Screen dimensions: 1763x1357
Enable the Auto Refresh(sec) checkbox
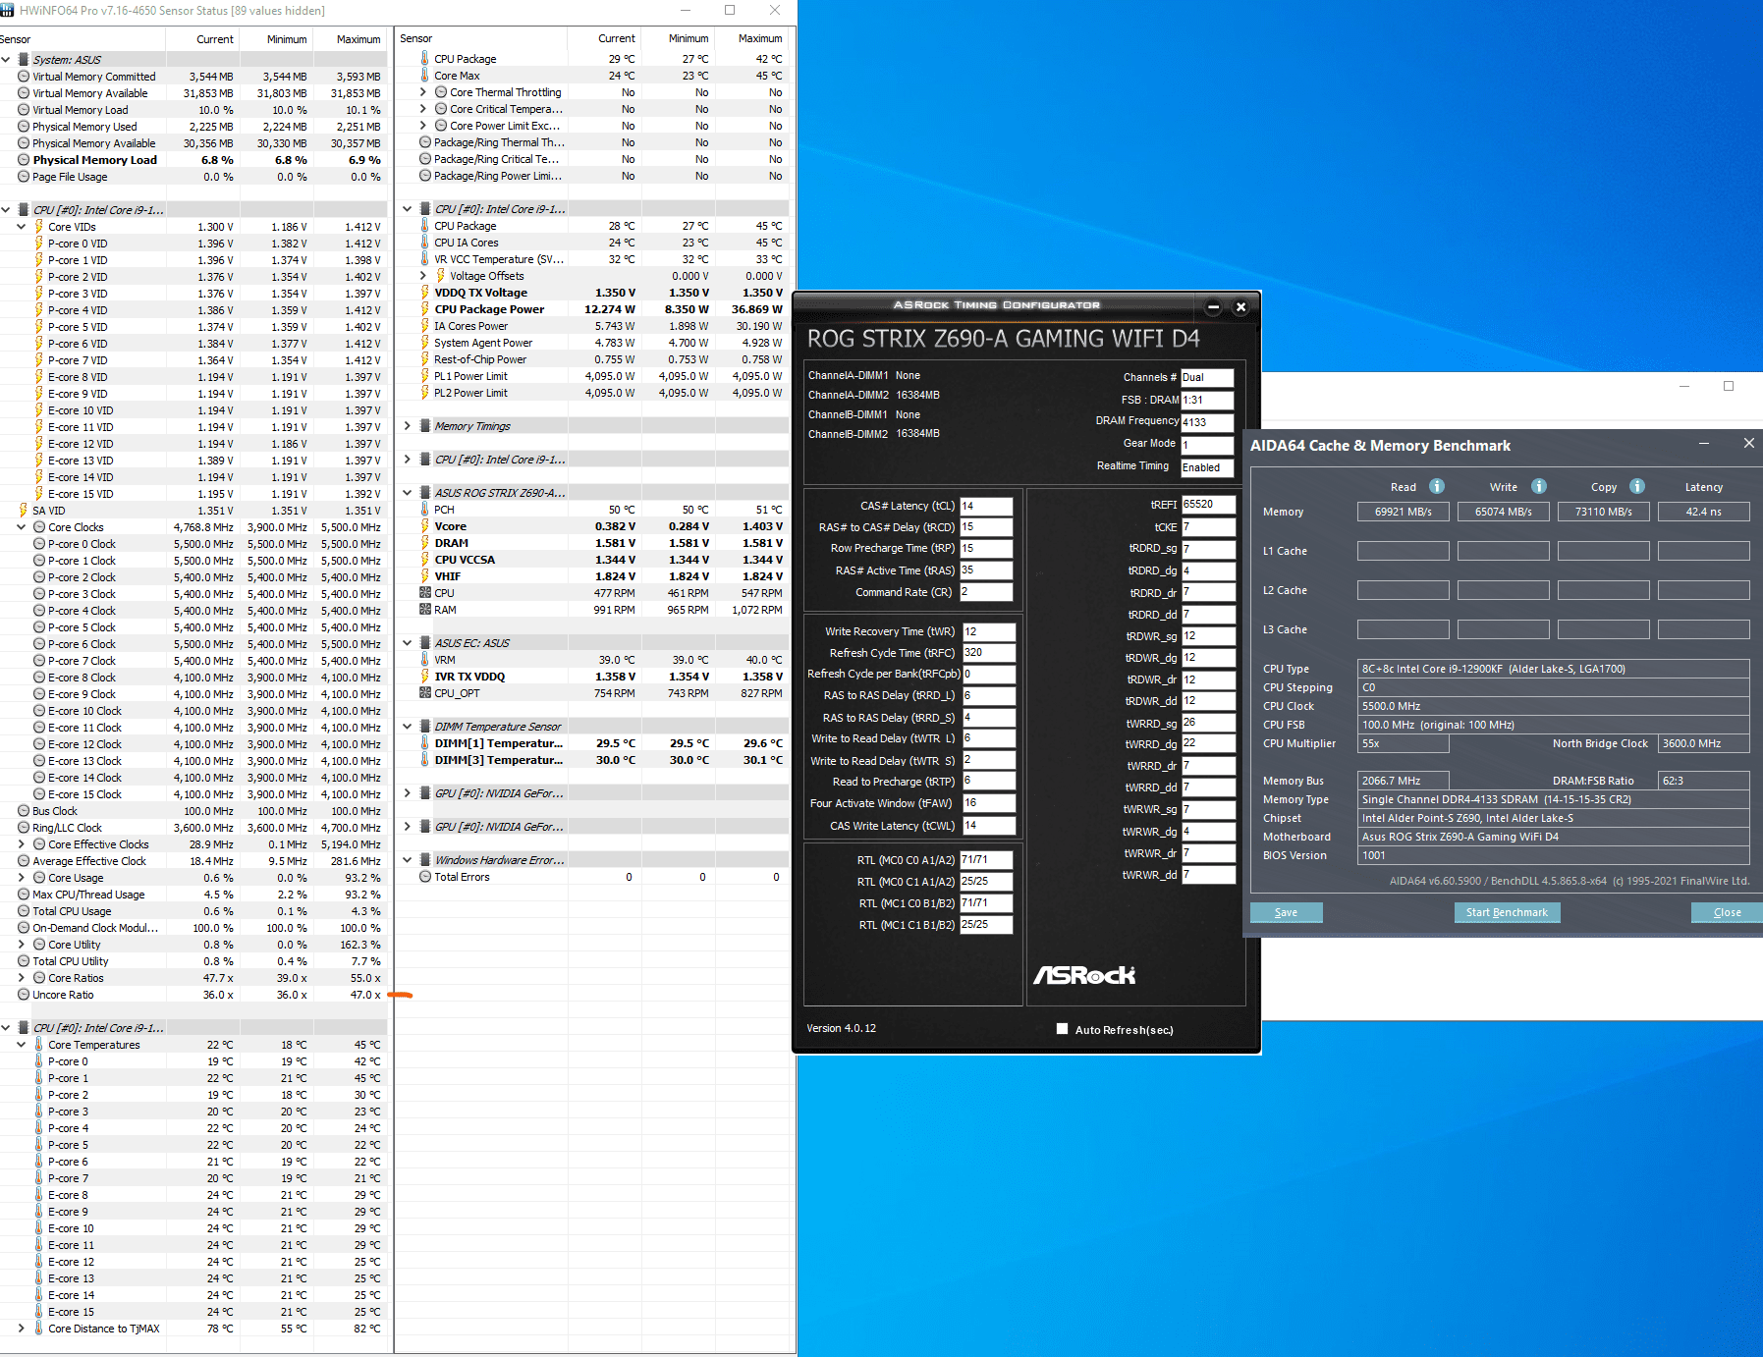click(x=1062, y=1029)
